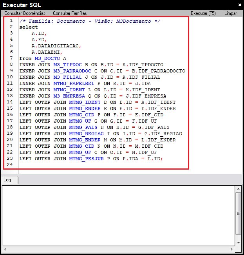
Task: Click 'MTMG_UF' on line 17
Action: pyautogui.click(x=80, y=121)
